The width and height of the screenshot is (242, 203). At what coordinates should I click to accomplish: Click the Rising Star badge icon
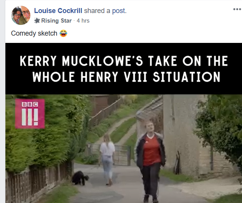tap(37, 20)
